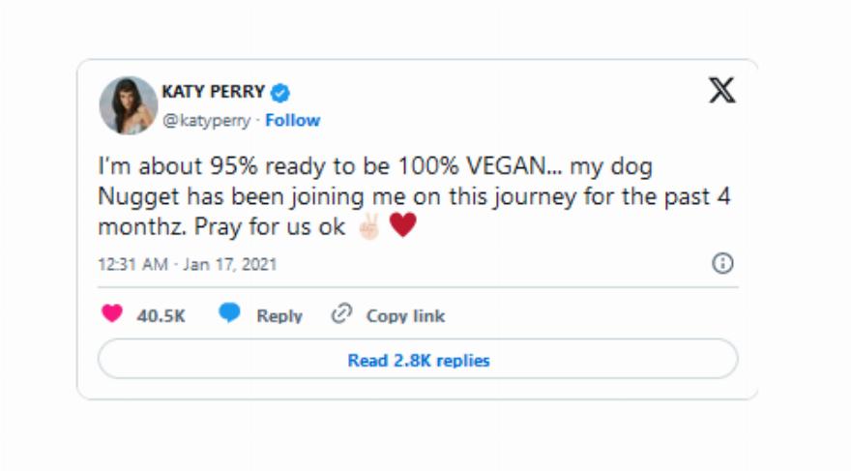
Task: Click the blue verified badge icon
Action: point(280,93)
